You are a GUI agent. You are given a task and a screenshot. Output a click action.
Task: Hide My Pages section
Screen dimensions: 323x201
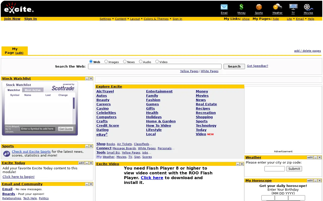pyautogui.click(x=276, y=19)
